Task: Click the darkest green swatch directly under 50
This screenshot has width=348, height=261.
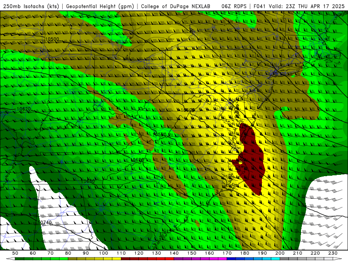Action: [20, 259]
